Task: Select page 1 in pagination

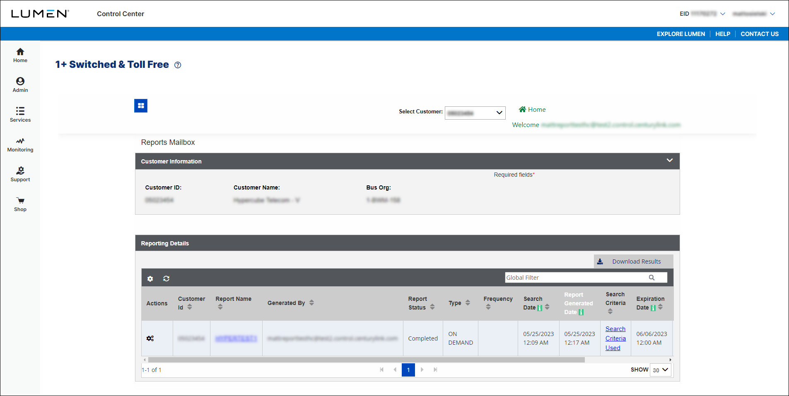Action: (x=408, y=370)
